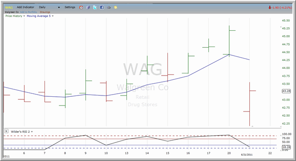Click the 43.50 price axis label

click(286, 84)
